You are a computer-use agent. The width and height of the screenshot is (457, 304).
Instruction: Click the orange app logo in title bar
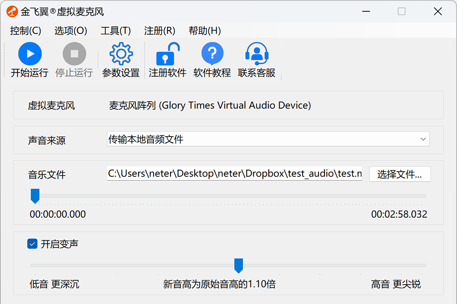coord(12,11)
